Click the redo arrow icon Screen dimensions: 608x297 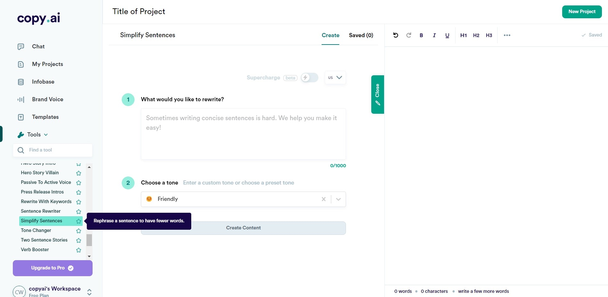409,35
